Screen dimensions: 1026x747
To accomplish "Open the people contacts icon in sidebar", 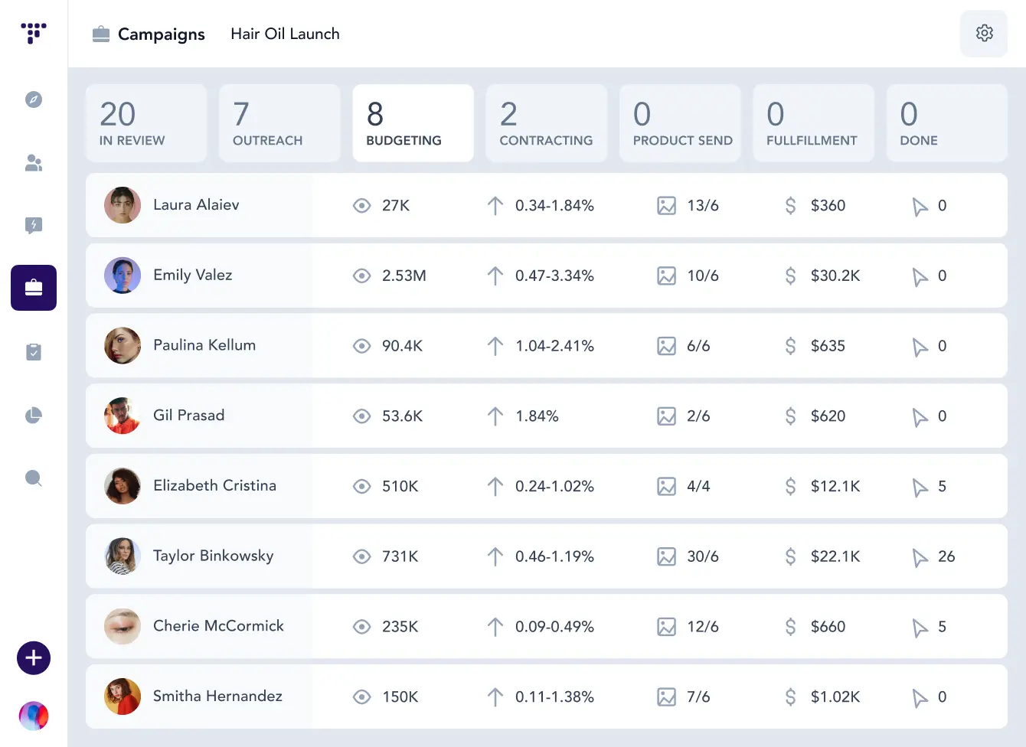I will pos(34,162).
